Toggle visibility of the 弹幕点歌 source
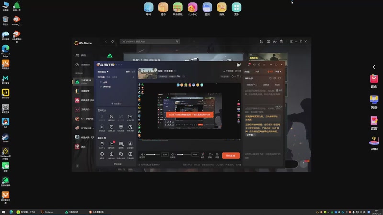The image size is (383, 215). (101, 87)
